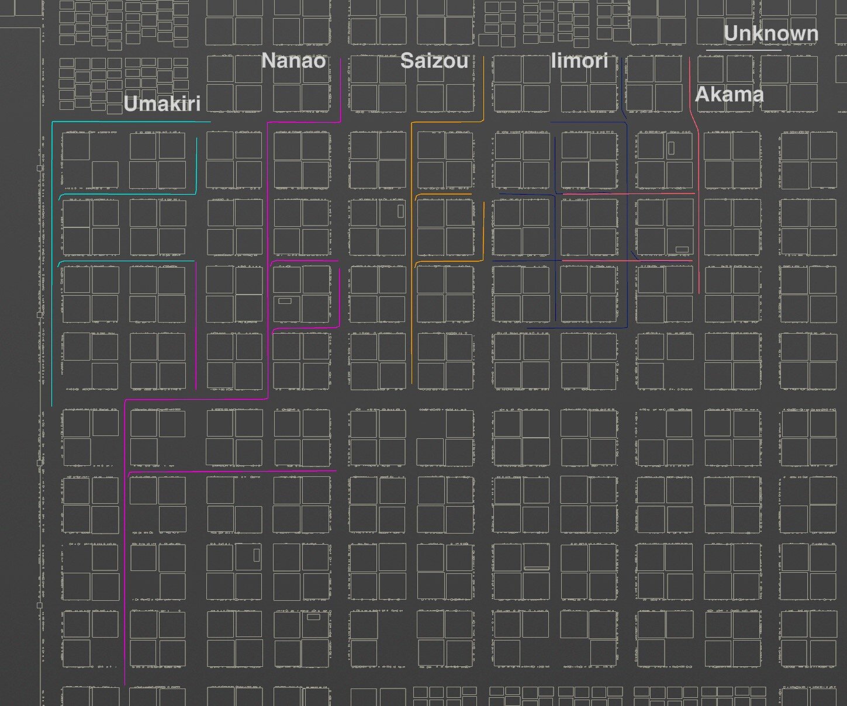The height and width of the screenshot is (706, 847).
Task: Click small vertical rectangle beside upper Akama line
Action: tap(671, 148)
